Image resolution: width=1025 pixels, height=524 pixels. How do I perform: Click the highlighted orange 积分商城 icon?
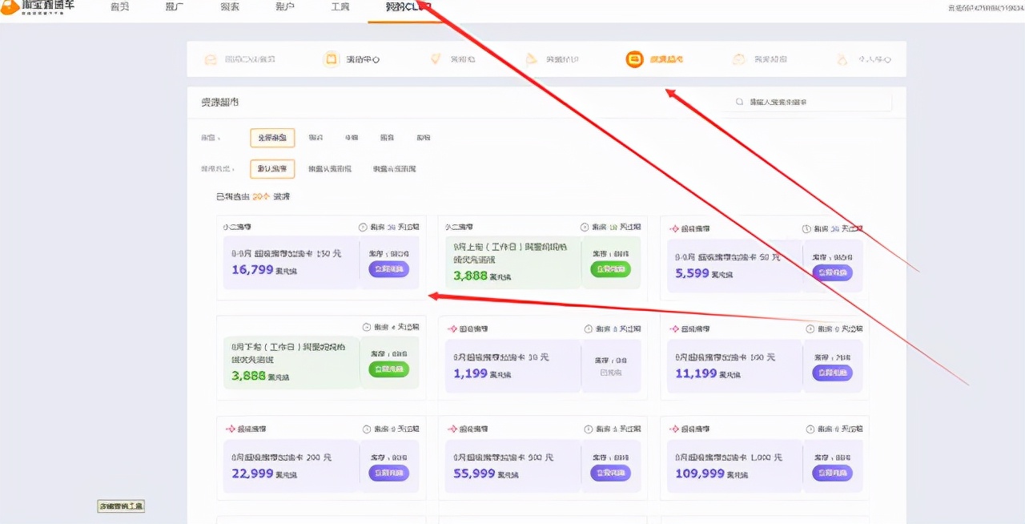pyautogui.click(x=634, y=58)
